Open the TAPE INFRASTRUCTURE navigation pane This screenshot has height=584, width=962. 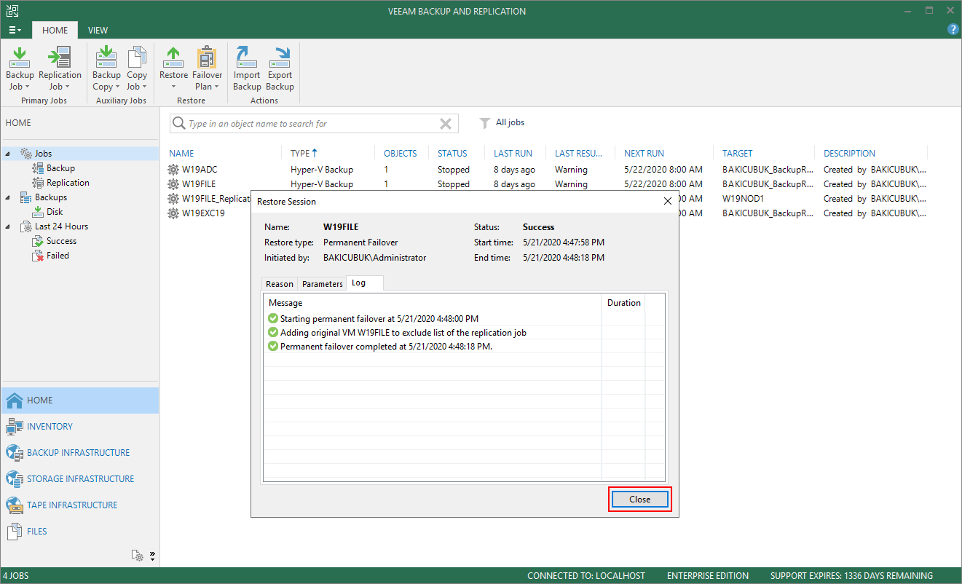click(79, 505)
